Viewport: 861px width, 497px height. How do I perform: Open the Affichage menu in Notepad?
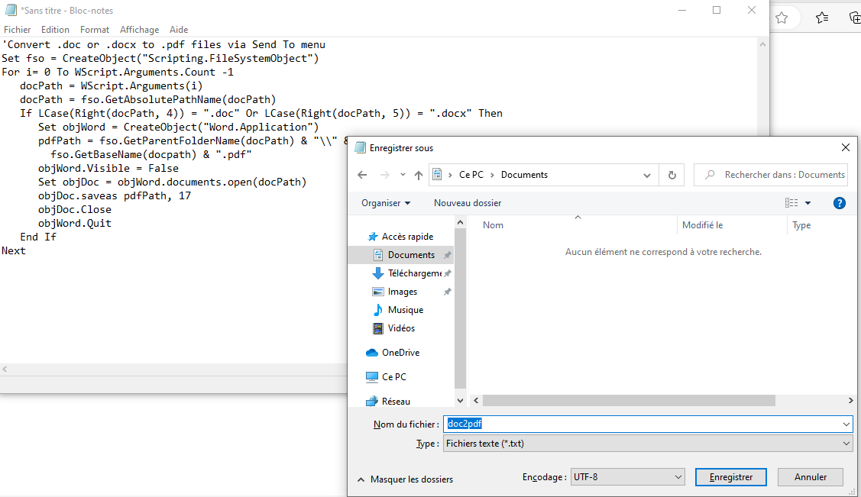tap(139, 30)
